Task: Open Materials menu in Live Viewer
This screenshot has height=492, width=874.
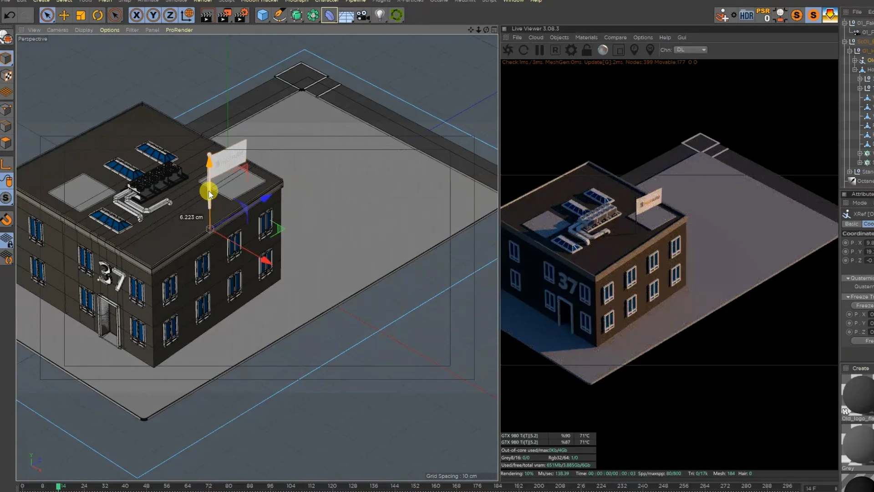Action: coord(586,38)
